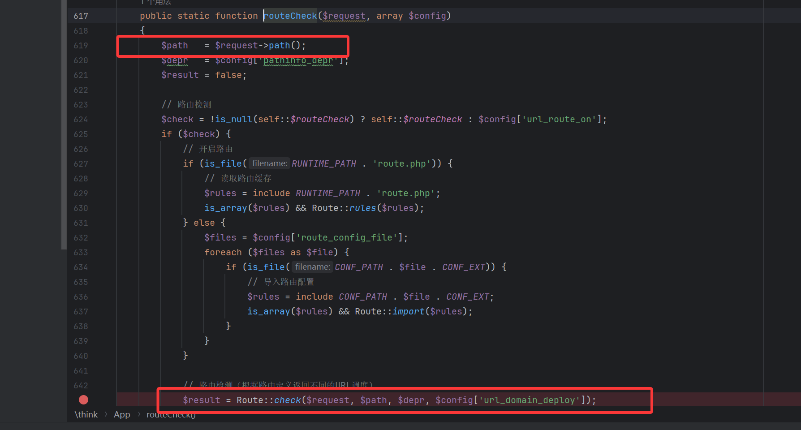Click the left vertical scrollbar thumb
Viewport: 801px width, 430px height.
64,125
